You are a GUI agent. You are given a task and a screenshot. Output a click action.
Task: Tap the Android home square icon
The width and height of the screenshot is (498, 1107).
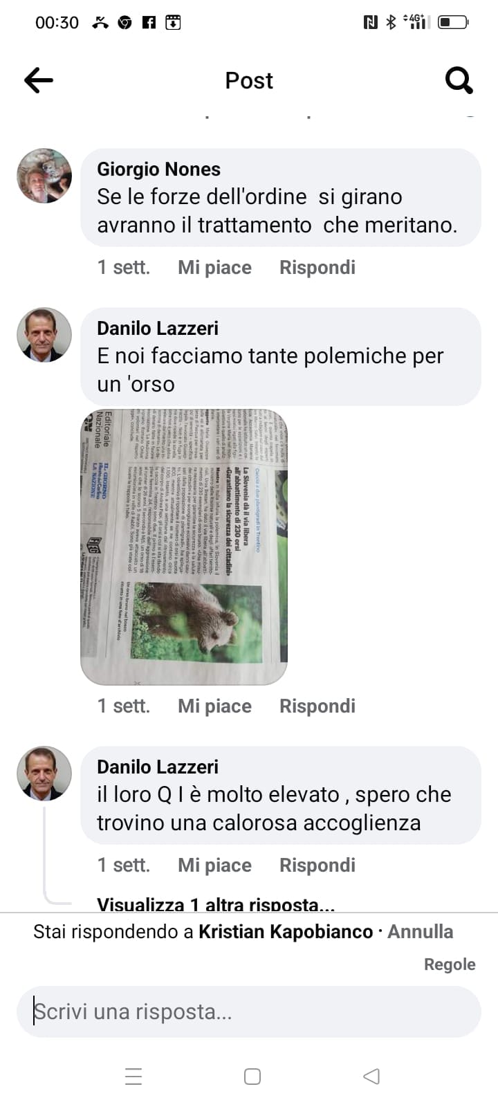pos(252,1077)
